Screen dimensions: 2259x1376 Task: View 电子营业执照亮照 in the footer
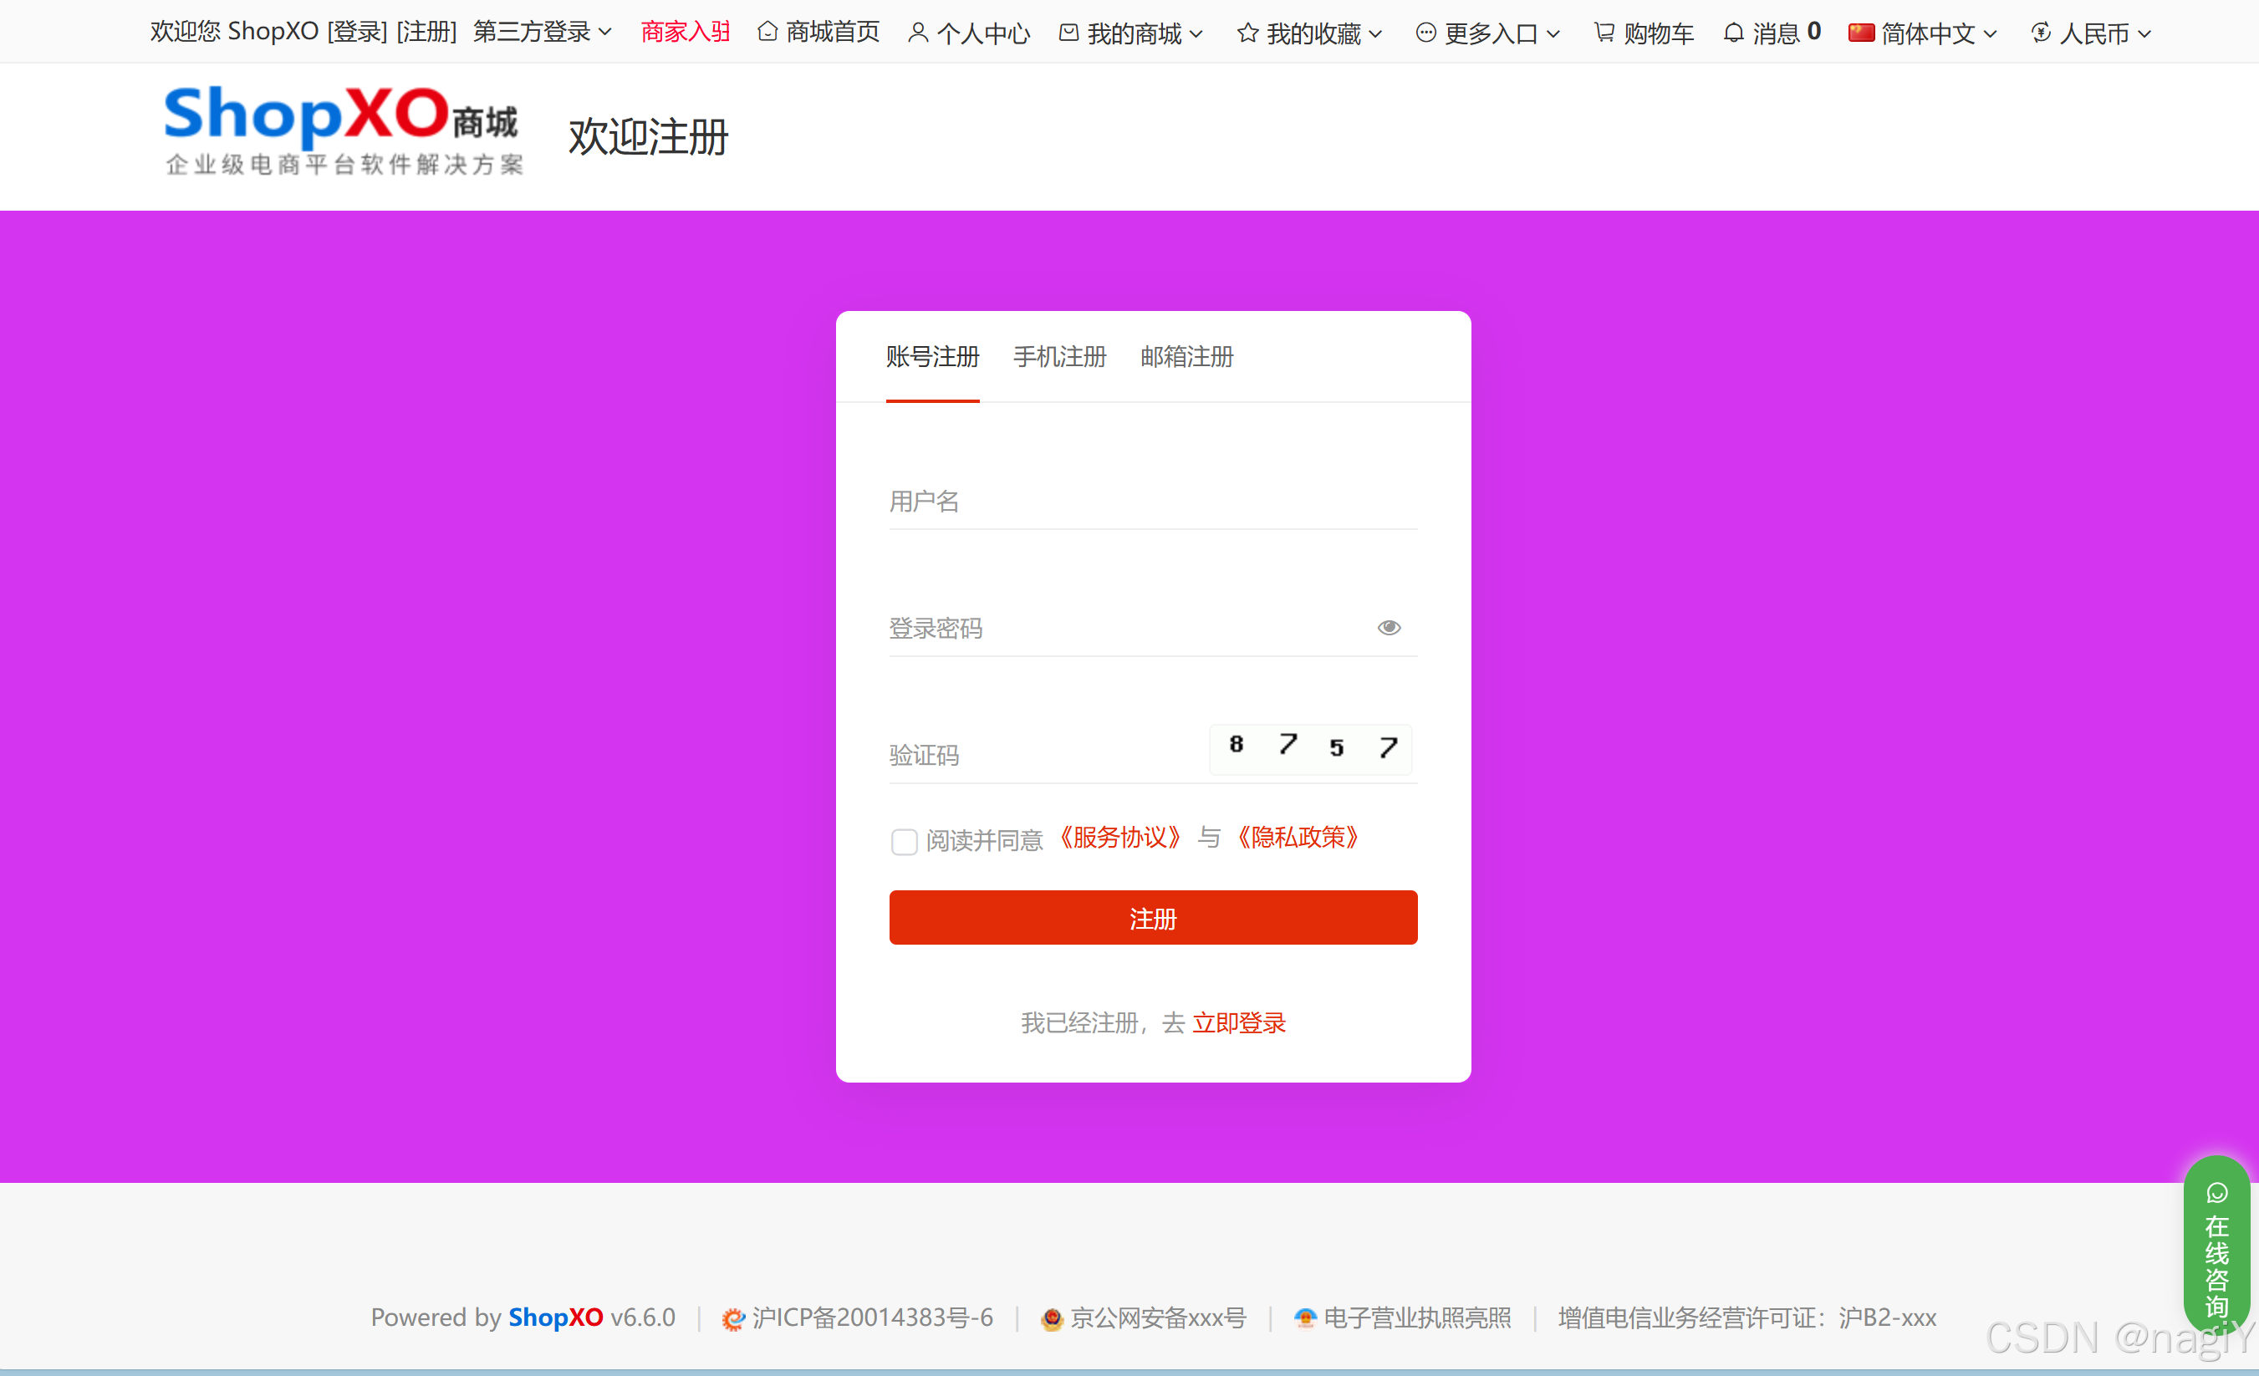point(1402,1317)
